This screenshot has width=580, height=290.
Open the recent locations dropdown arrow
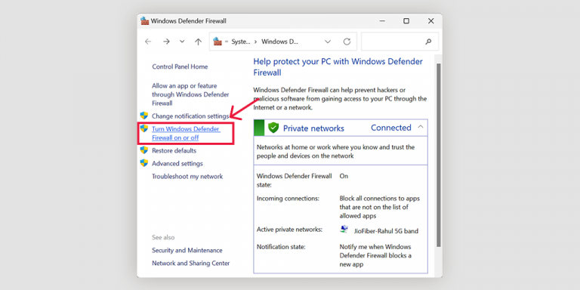click(x=182, y=42)
